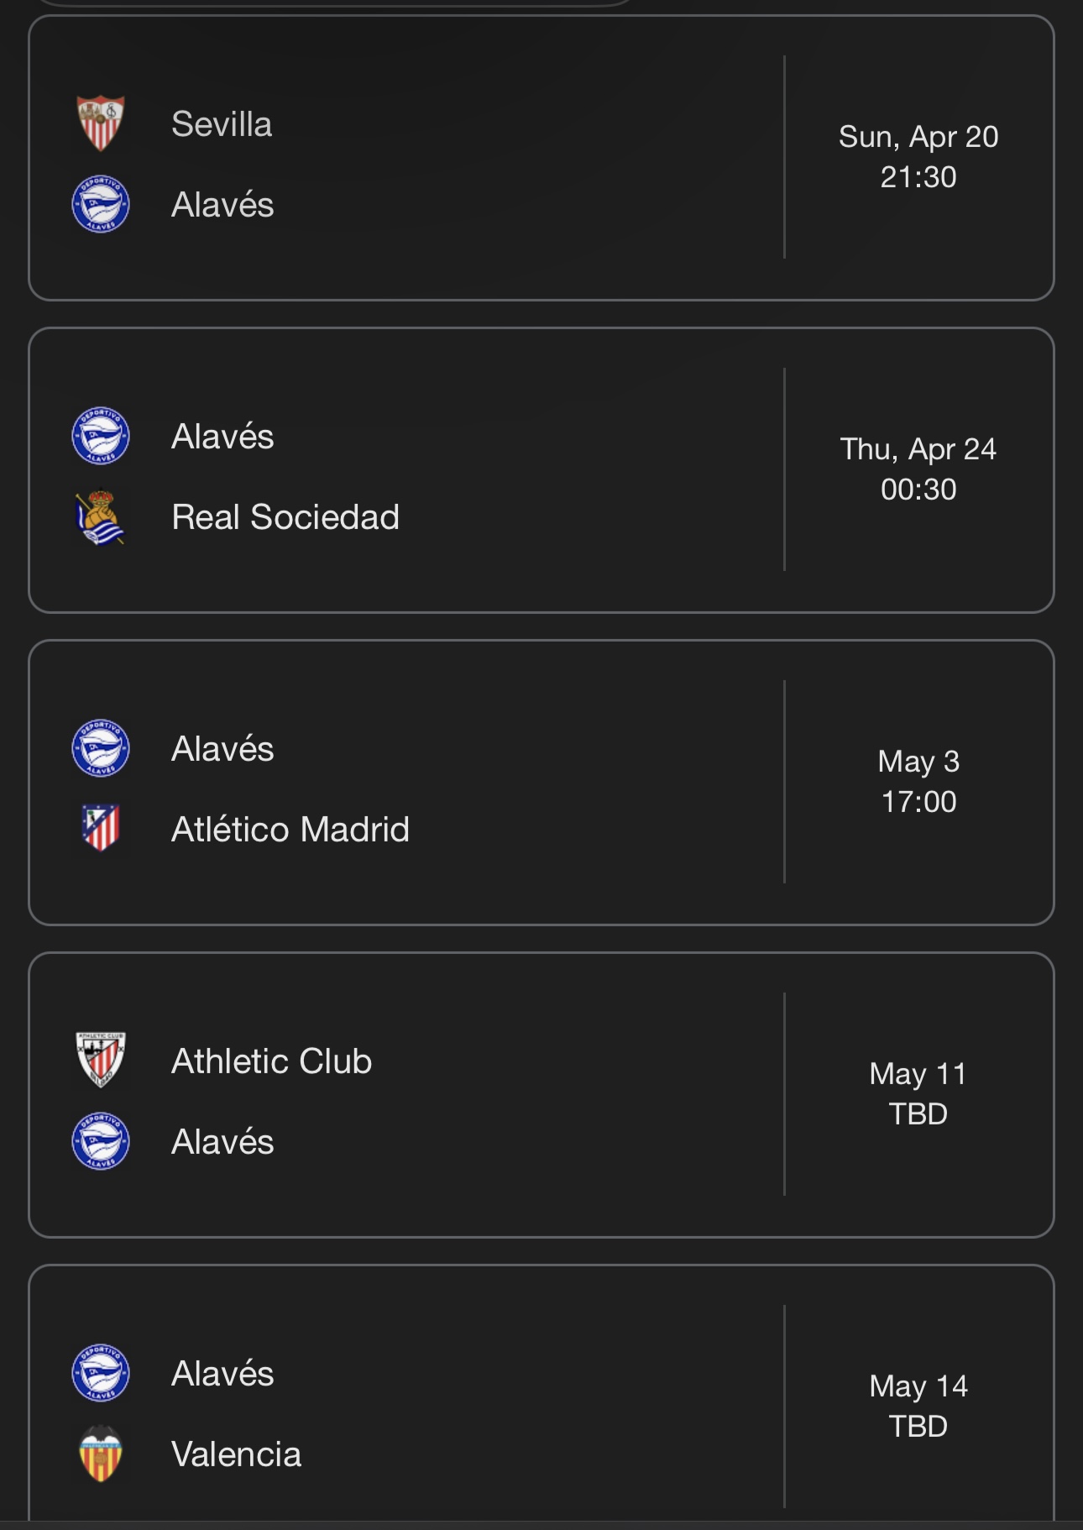
Task: Click the Sevilla club crest
Action: [x=101, y=123]
